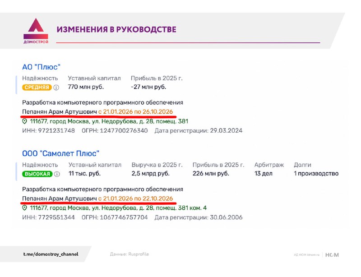This screenshot has height=277, width=361.
Task: Click the info icon beside СРЕДНЯЯ badge
Action: pos(56,88)
